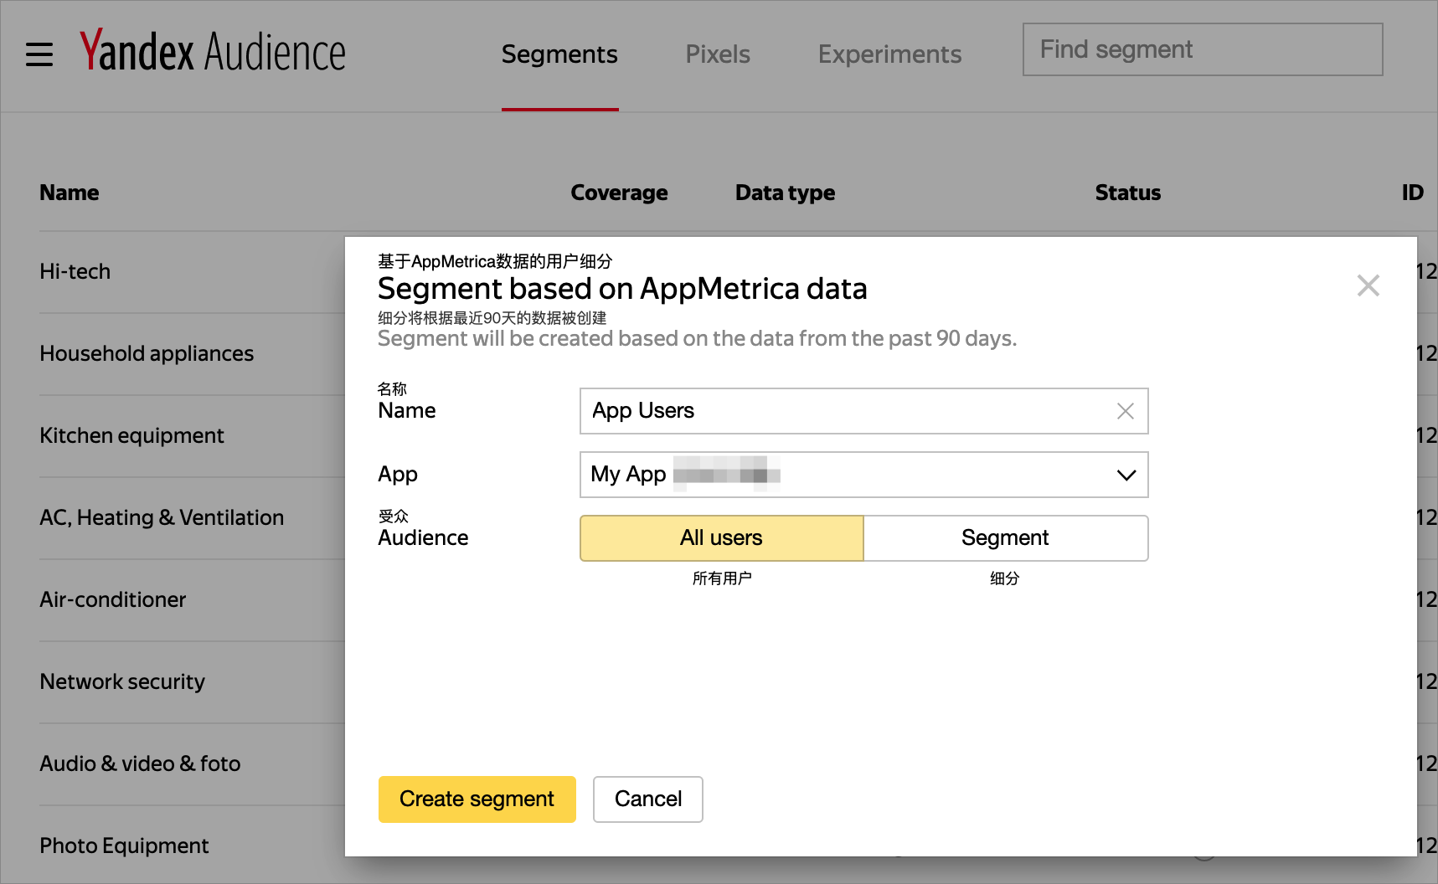1438x884 pixels.
Task: Click the Name input with App Users
Action: 863,411
